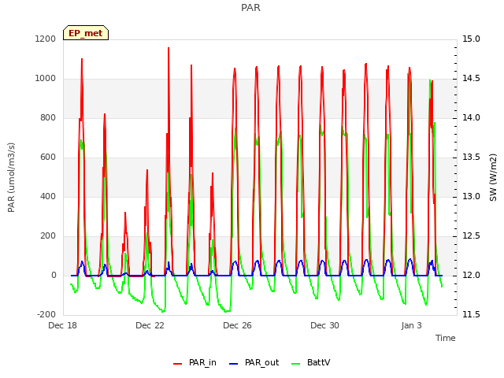Click the 600 left axis tick label

pyautogui.click(x=48, y=157)
